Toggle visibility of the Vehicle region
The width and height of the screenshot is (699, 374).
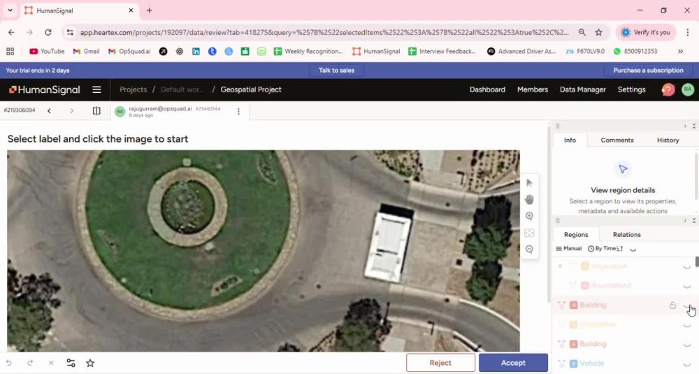[x=687, y=364]
